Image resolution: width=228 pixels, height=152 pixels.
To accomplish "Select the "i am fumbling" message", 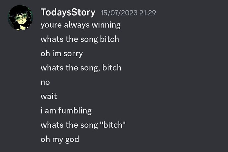I will click(66, 111).
